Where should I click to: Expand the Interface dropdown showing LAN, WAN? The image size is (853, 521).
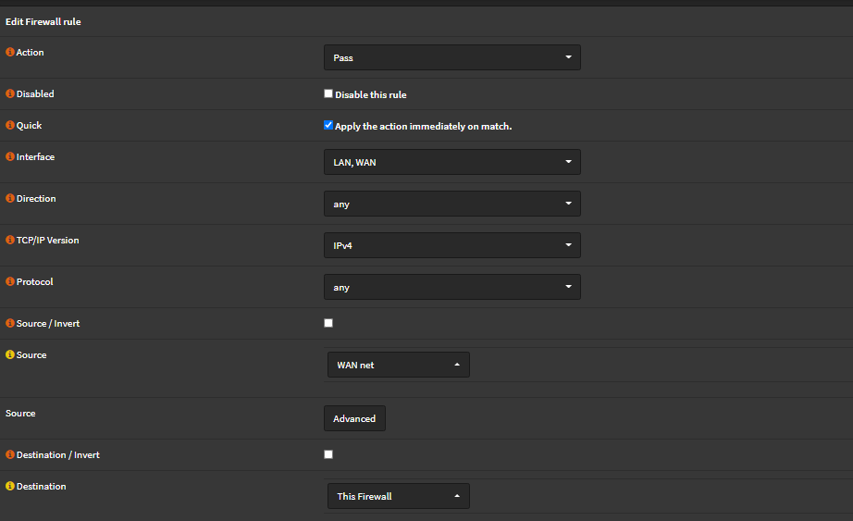point(451,162)
